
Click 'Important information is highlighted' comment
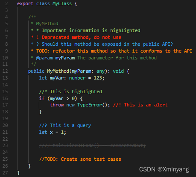(x=91, y=30)
